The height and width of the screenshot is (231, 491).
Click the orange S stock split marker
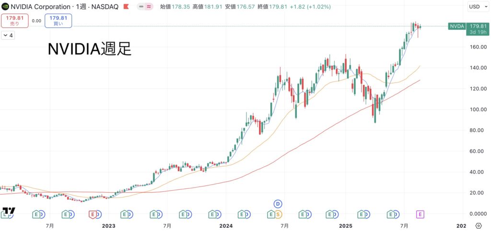click(x=278, y=214)
